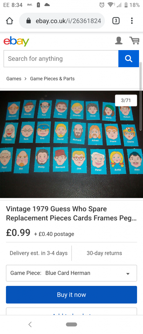
Task: Tap the 3/71 image counter badge
Action: [x=126, y=100]
